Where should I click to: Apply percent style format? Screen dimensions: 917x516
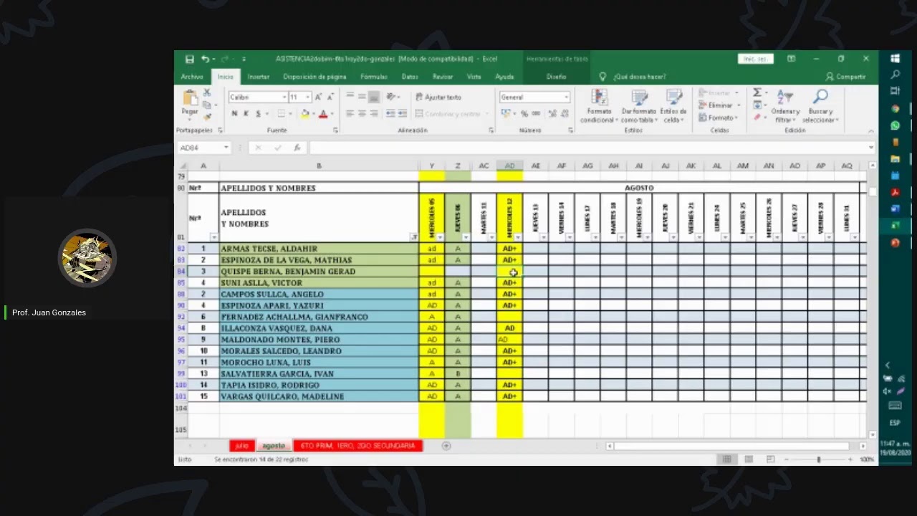524,114
